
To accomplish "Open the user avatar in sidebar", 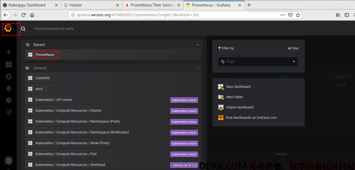I will (9, 161).
